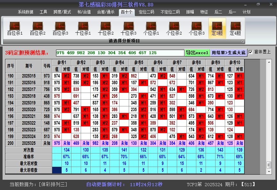Image resolution: width=277 pixels, height=190 pixels.
Task: Click the 十位杀3 ribbon icon
Action: [128, 28]
